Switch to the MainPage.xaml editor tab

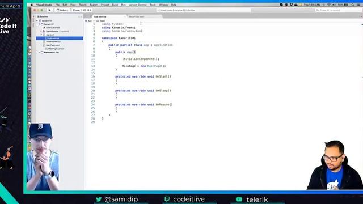(137, 16)
